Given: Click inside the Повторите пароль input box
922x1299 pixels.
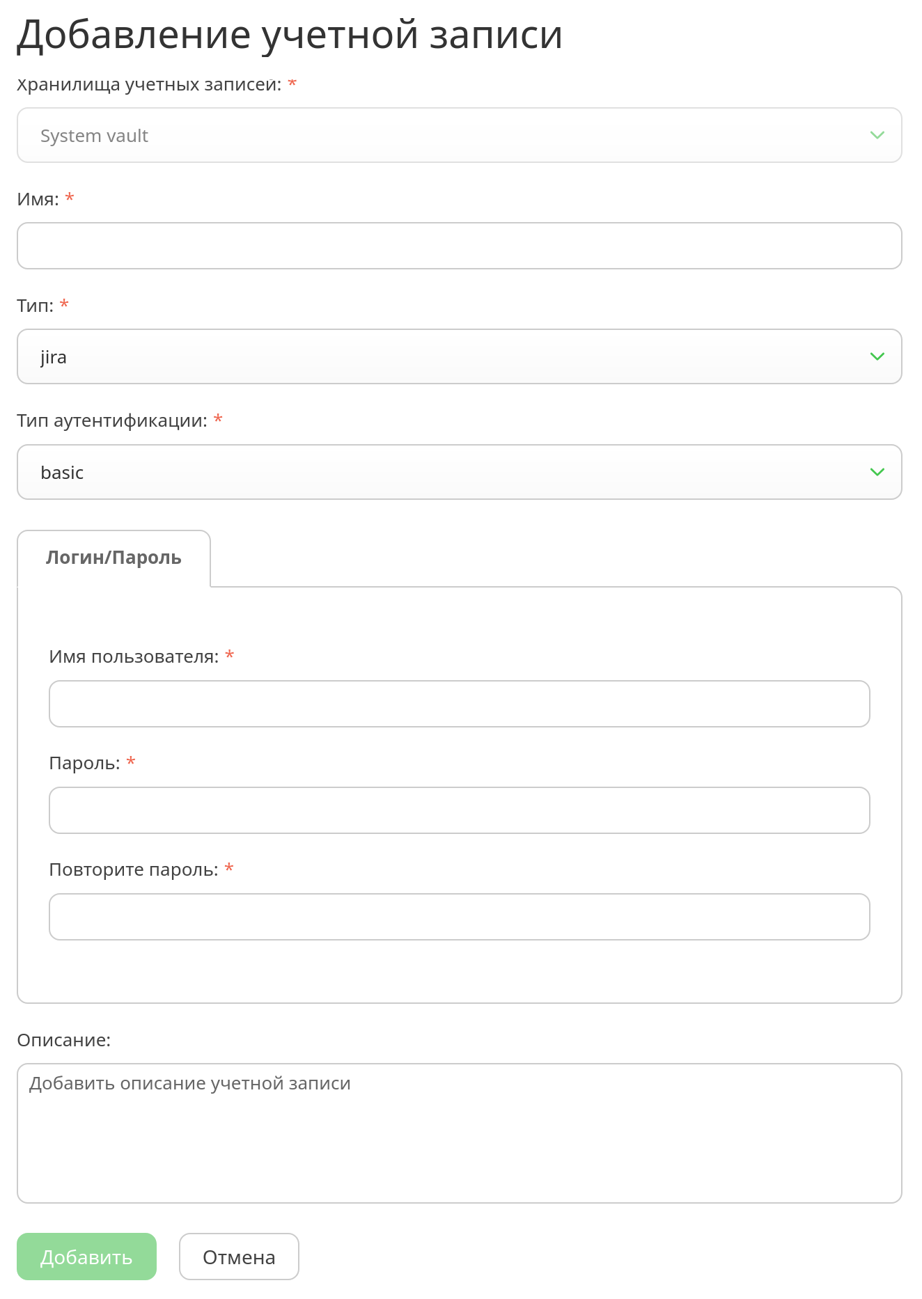Looking at the screenshot, I should [x=460, y=917].
